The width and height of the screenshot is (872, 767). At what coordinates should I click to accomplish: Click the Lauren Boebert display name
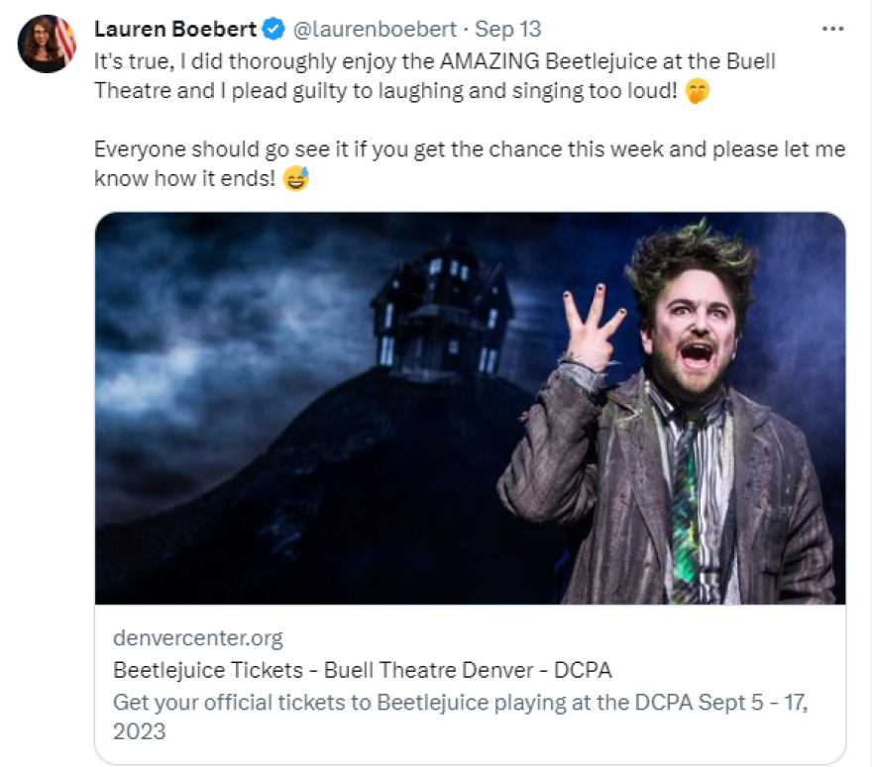175,29
